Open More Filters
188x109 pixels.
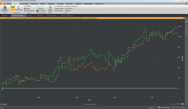[59, 11]
